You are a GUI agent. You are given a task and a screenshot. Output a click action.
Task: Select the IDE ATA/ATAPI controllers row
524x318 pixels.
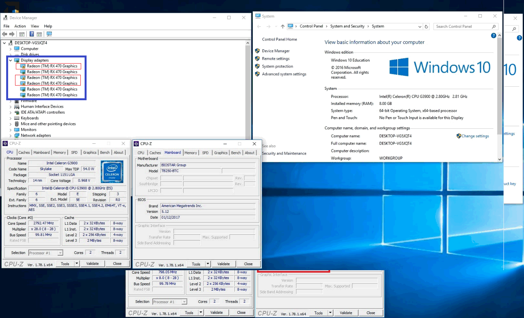(43, 112)
